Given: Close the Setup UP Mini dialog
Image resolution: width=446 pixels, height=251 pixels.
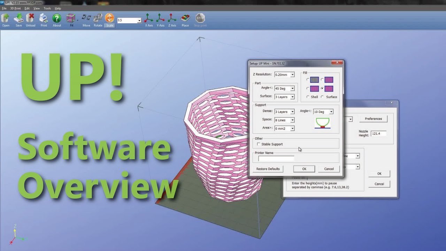Looking at the screenshot, I should pos(337,63).
